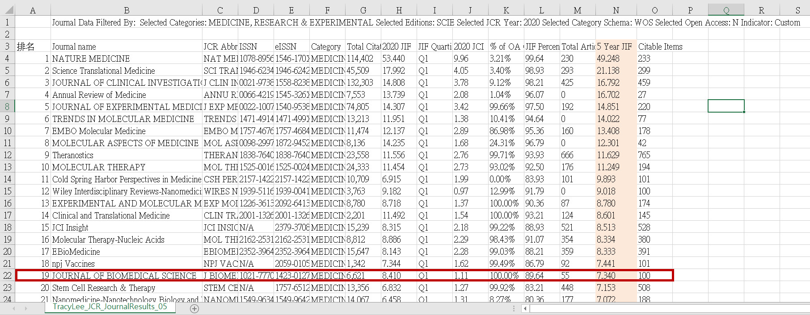This screenshot has height=315, width=810.
Task: Click the 'Journal name' header cell
Action: [127, 46]
